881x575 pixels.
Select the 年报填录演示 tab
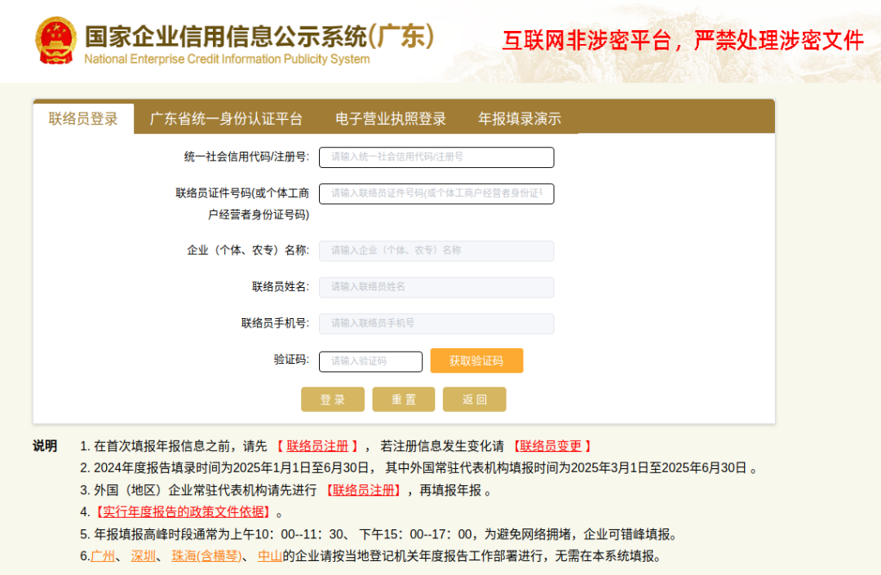pyautogui.click(x=516, y=117)
